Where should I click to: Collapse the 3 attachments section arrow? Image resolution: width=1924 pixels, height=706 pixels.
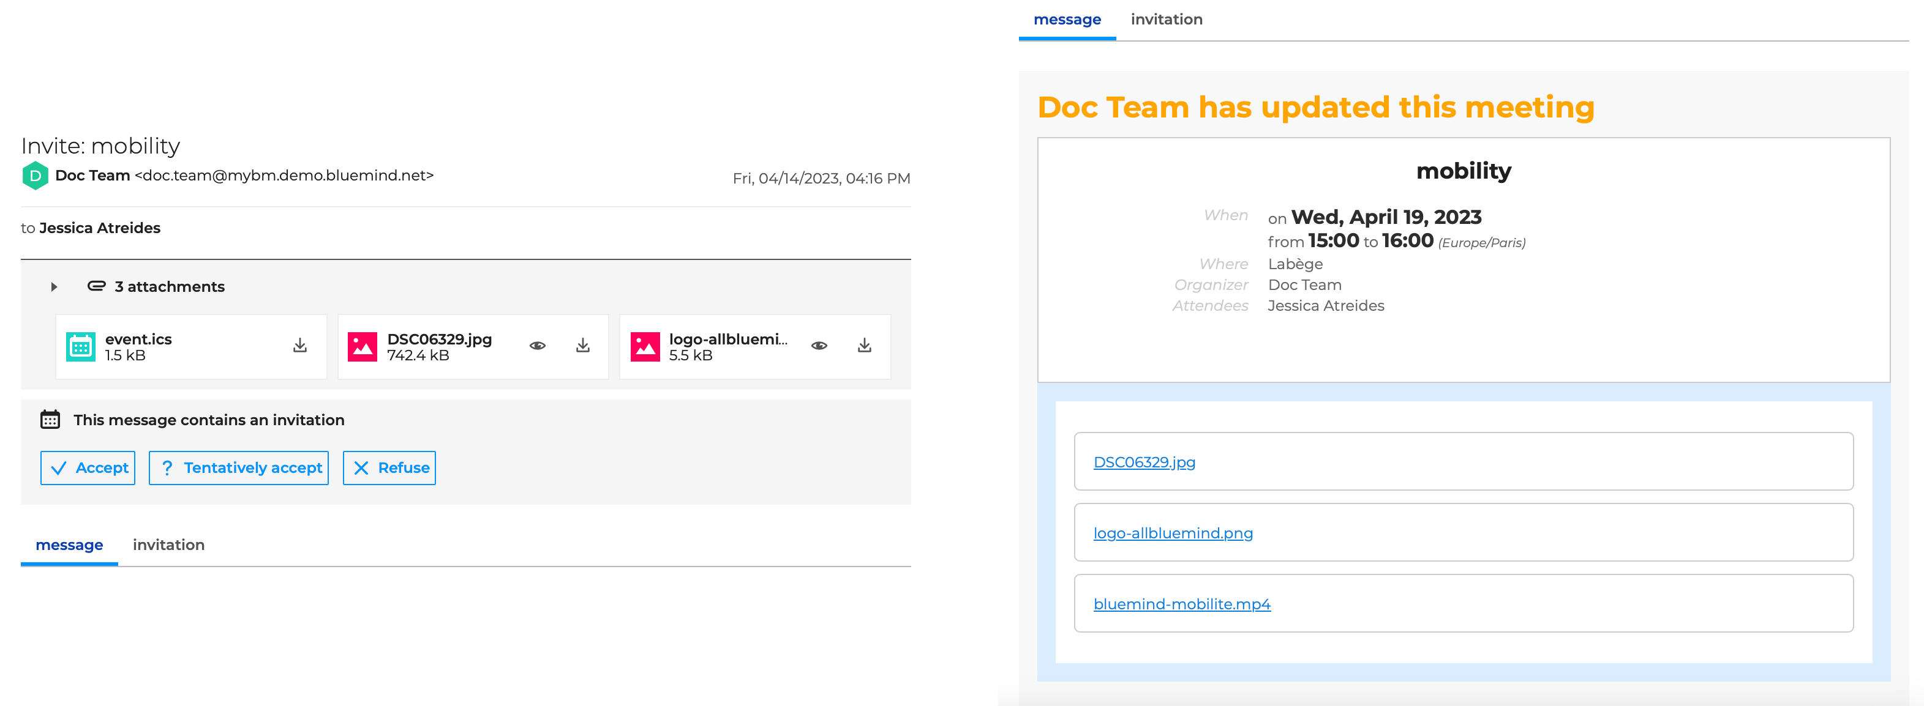coord(54,286)
